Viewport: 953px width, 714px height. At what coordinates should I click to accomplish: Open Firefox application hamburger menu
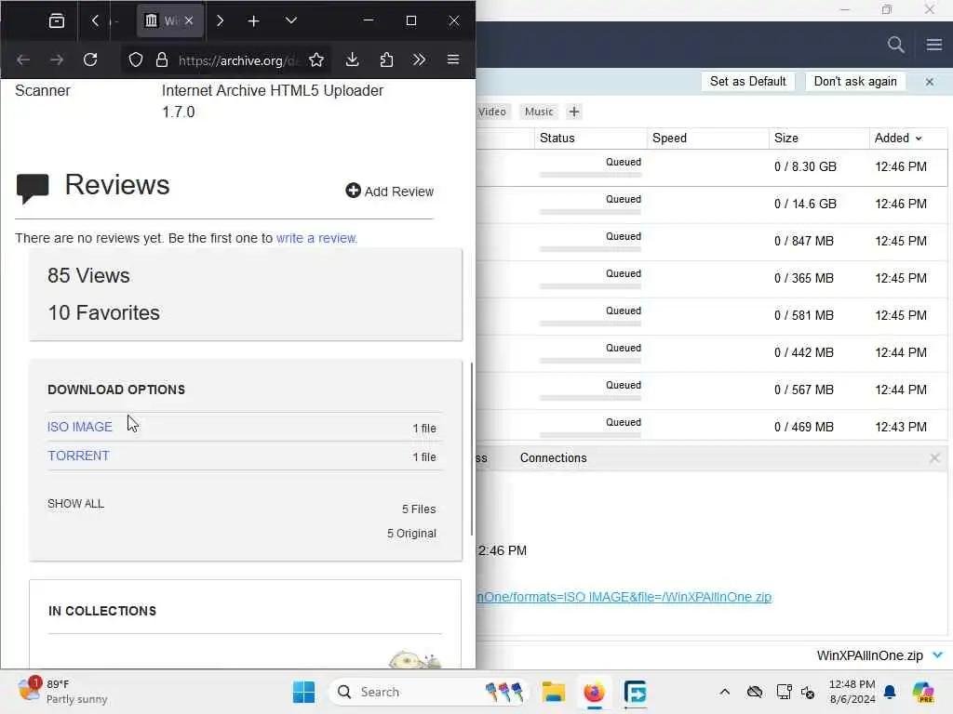click(x=453, y=59)
